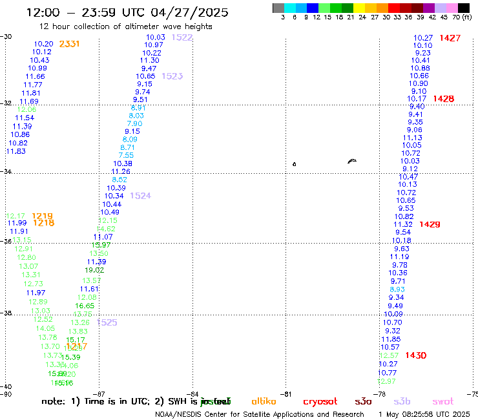Viewport: 478px width, 420px height.
Task: Click the orange time label 1218
Action: [x=44, y=223]
